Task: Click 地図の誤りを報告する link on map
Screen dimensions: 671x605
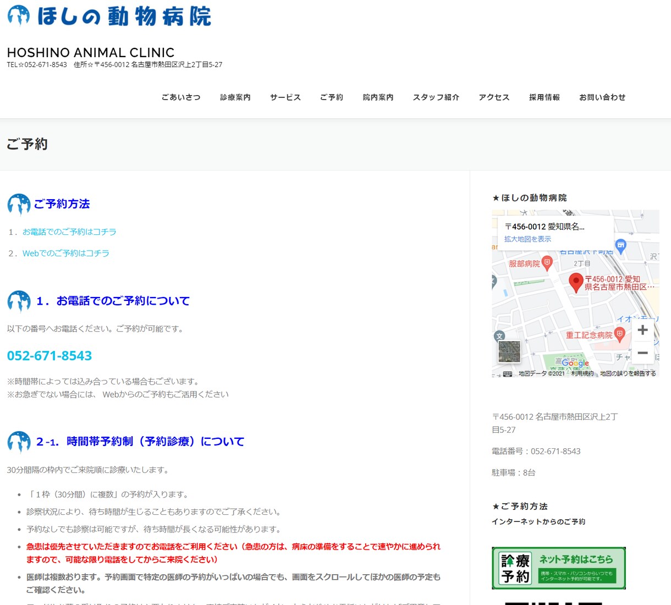Action: [x=628, y=373]
